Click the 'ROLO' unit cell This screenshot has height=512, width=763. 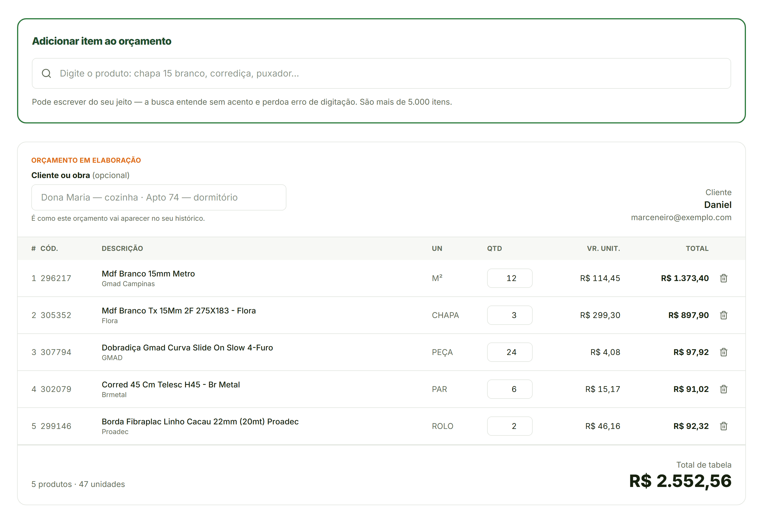[442, 426]
